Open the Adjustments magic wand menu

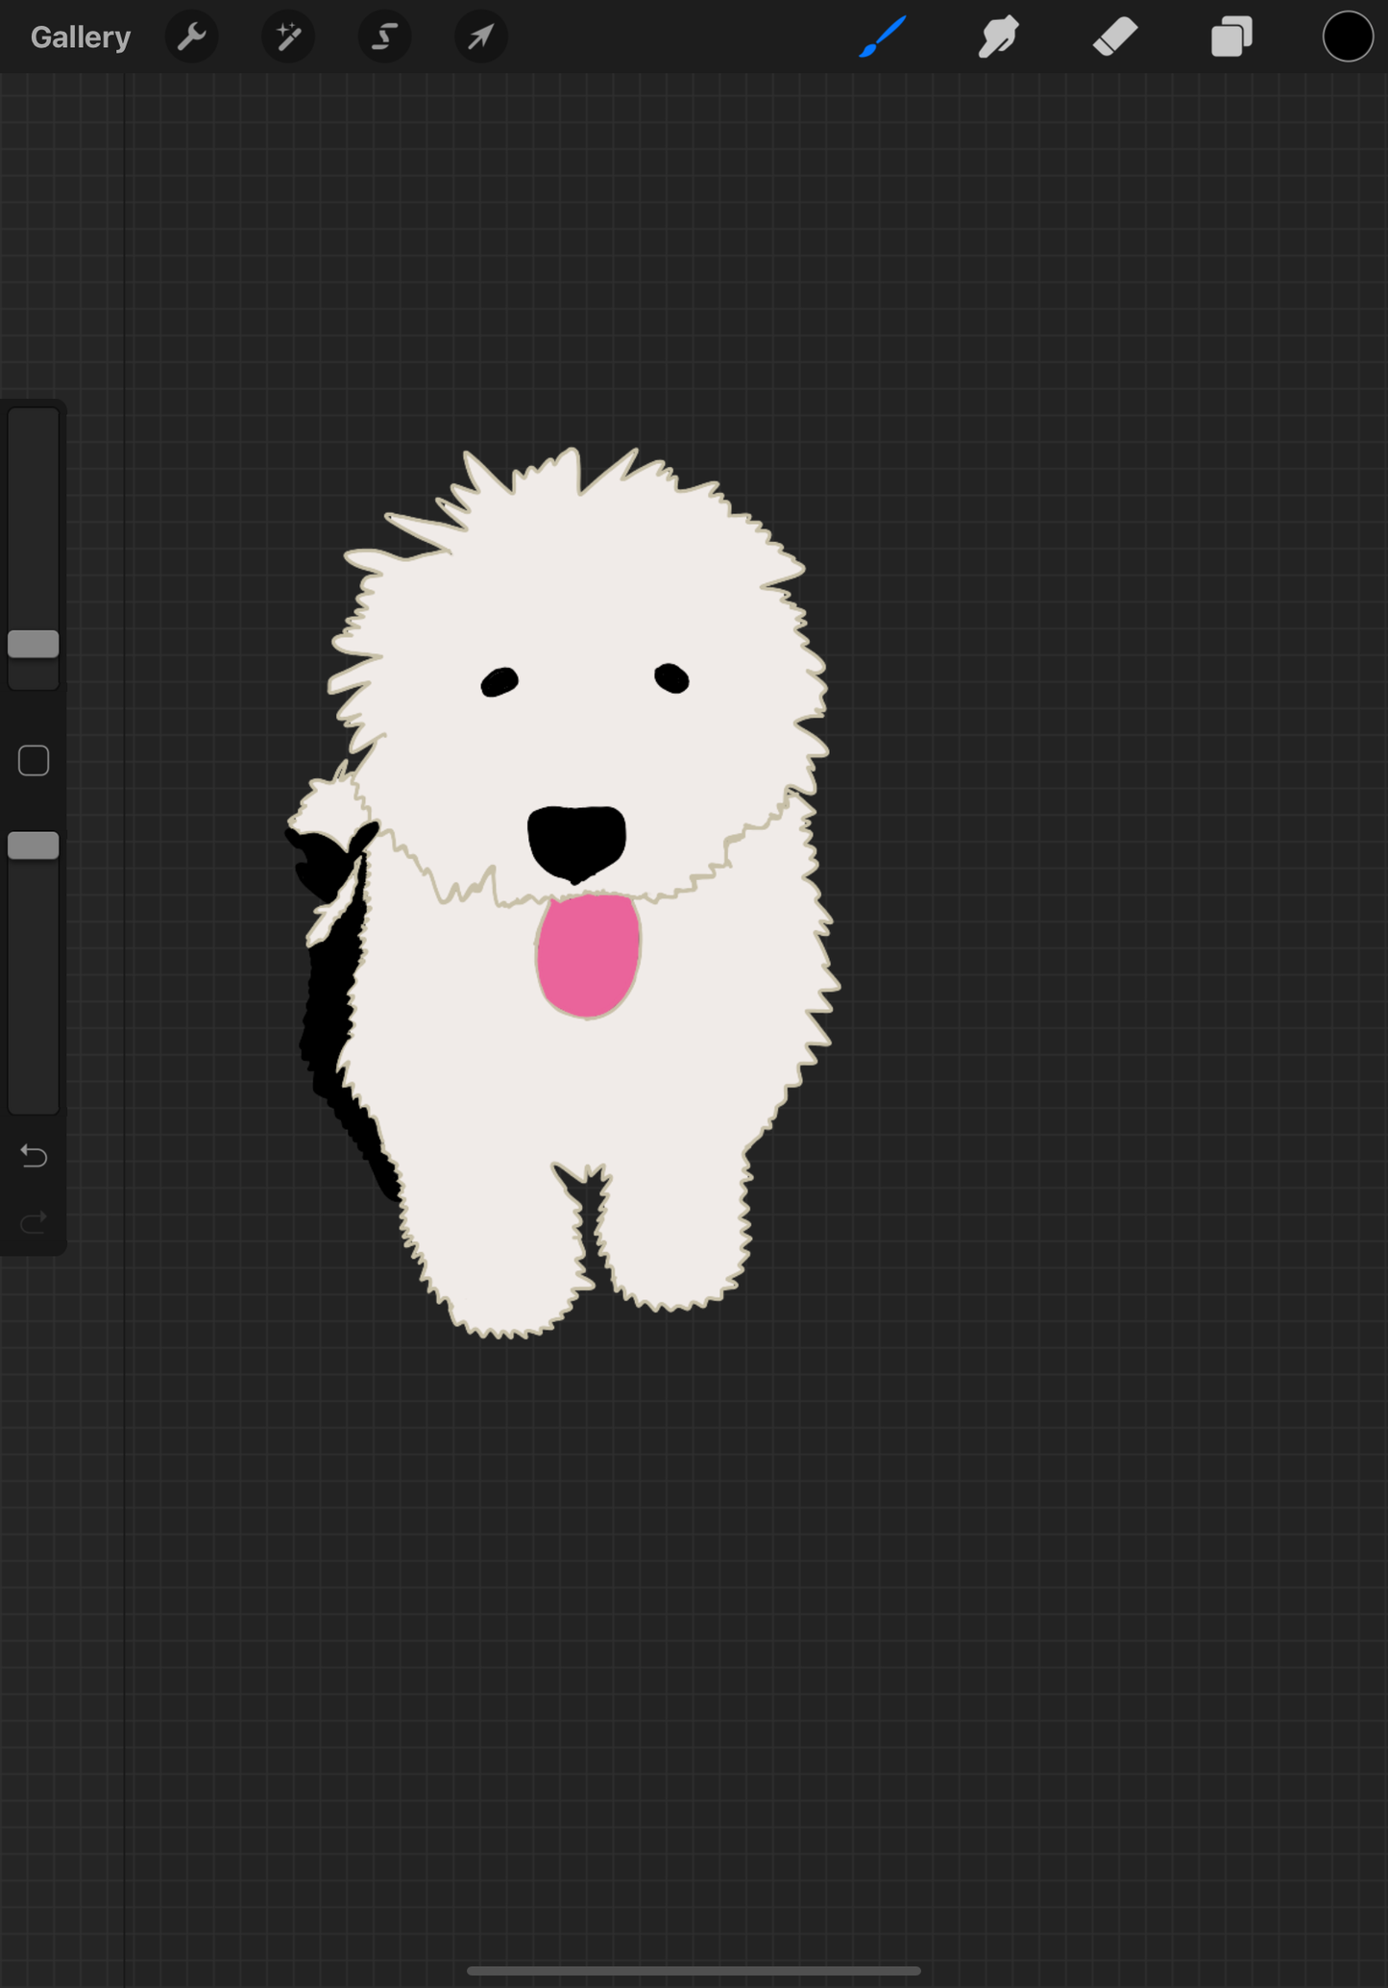tap(288, 37)
